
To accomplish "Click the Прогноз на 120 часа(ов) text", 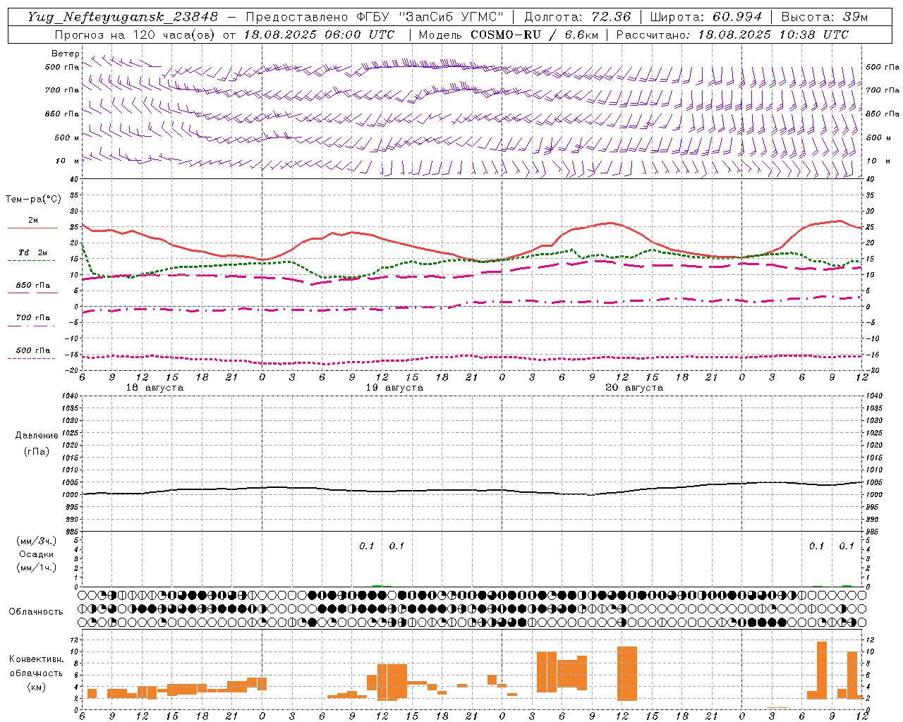I will (x=135, y=34).
